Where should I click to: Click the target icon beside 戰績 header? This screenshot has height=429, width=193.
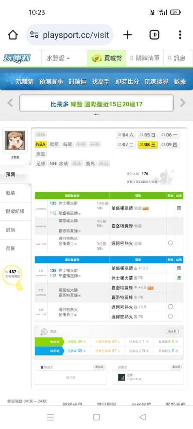point(44,332)
